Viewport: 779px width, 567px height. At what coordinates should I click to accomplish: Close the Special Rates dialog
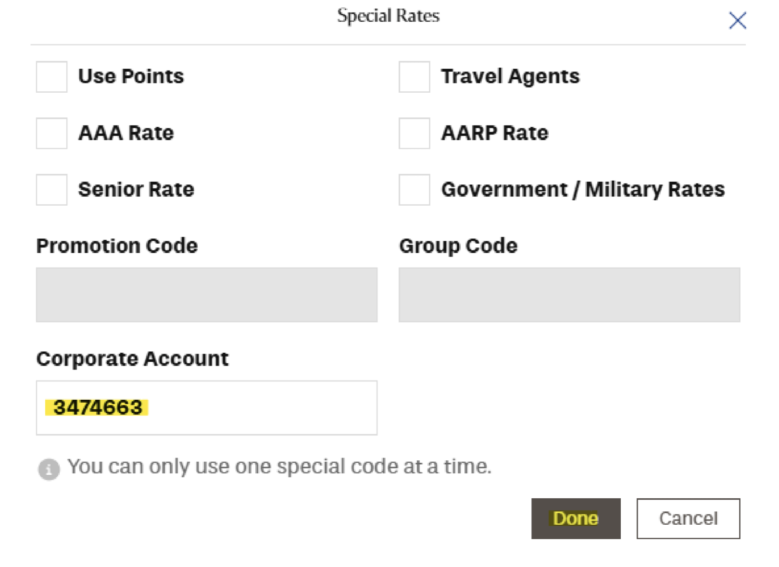tap(737, 21)
